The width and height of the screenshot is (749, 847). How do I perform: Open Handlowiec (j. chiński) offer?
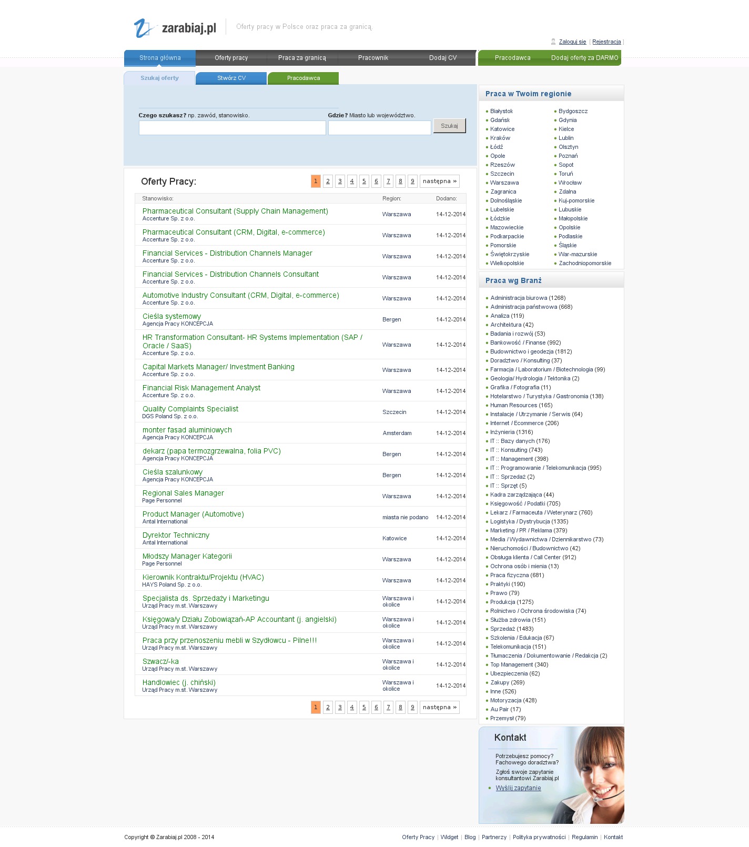pyautogui.click(x=179, y=682)
